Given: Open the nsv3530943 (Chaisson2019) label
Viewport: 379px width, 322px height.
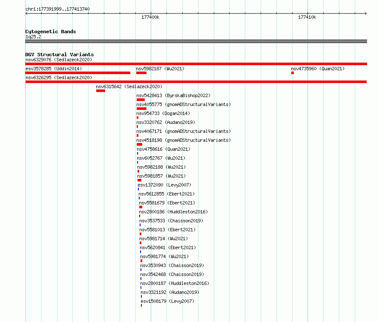Looking at the screenshot, I should pos(172,265).
